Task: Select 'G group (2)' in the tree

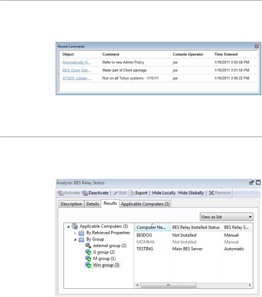Action: pos(104,252)
